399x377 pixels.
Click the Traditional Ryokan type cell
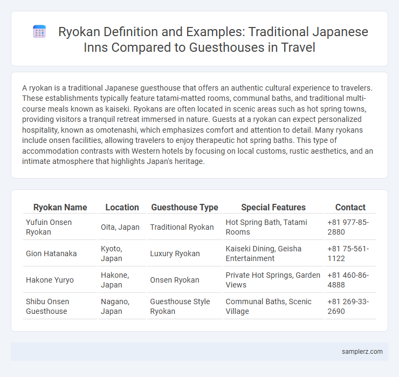click(x=185, y=227)
